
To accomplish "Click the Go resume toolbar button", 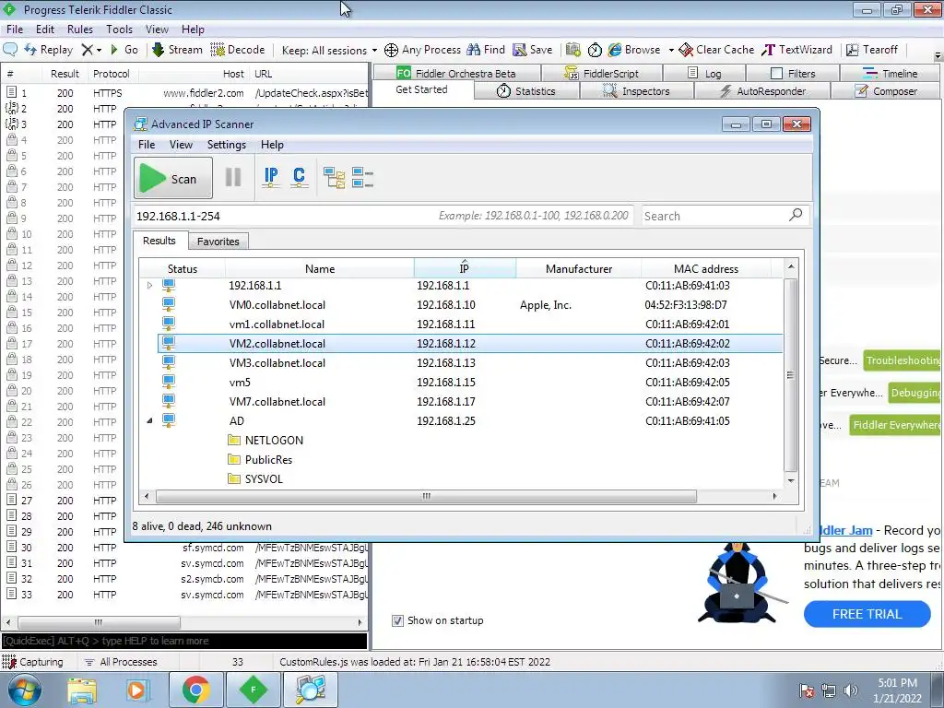I will click(x=124, y=50).
